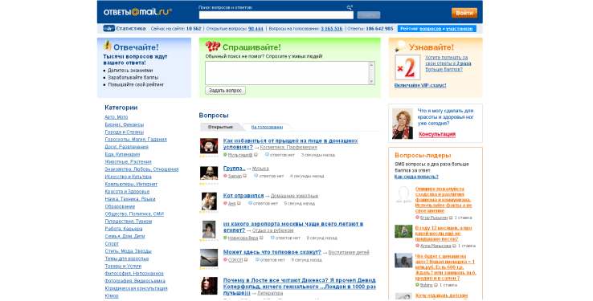Click the x2 VIP points icon

coord(407,67)
